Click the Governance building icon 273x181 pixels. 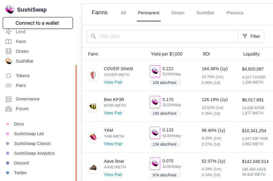pyautogui.click(x=9, y=99)
